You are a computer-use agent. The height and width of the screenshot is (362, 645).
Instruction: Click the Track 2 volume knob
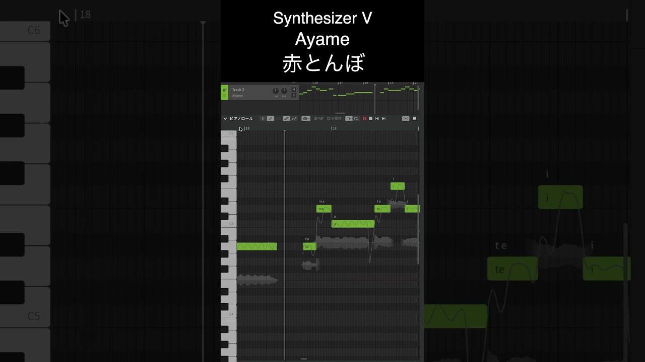276,91
